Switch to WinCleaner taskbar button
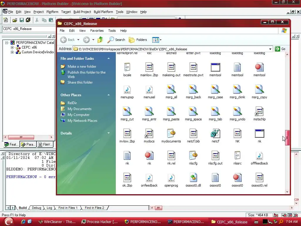The height and width of the screenshot is (226, 301). tap(57, 222)
